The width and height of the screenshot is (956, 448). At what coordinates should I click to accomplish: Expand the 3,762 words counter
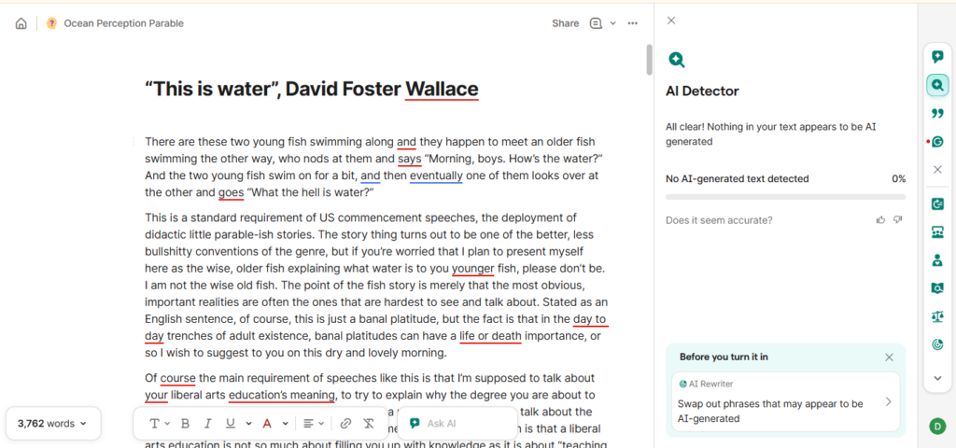tap(53, 423)
